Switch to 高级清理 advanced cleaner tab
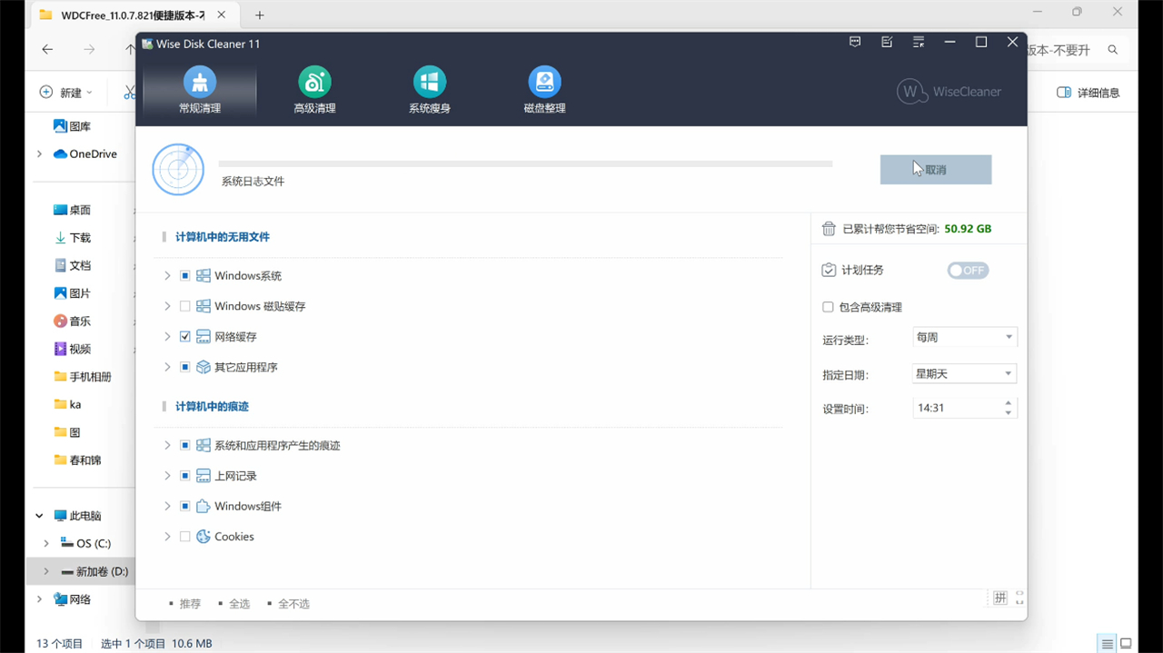Viewport: 1163px width, 653px height. pos(314,89)
